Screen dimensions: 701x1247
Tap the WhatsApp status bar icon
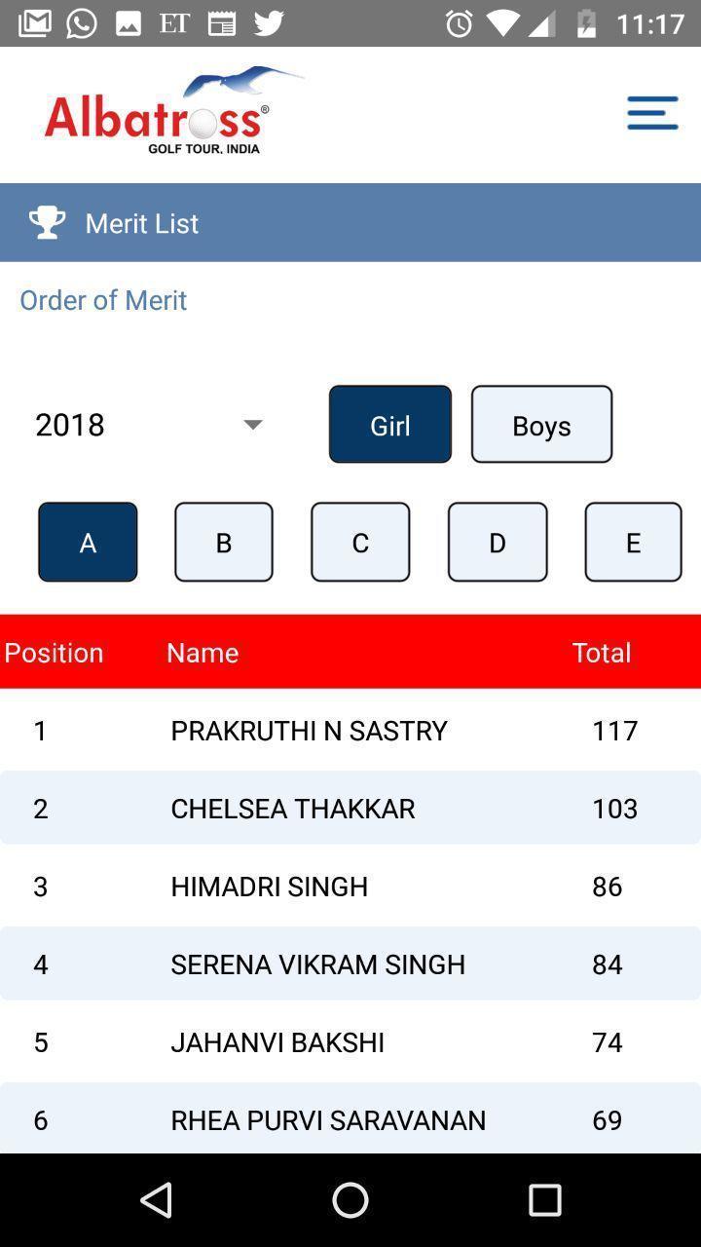pos(82,23)
